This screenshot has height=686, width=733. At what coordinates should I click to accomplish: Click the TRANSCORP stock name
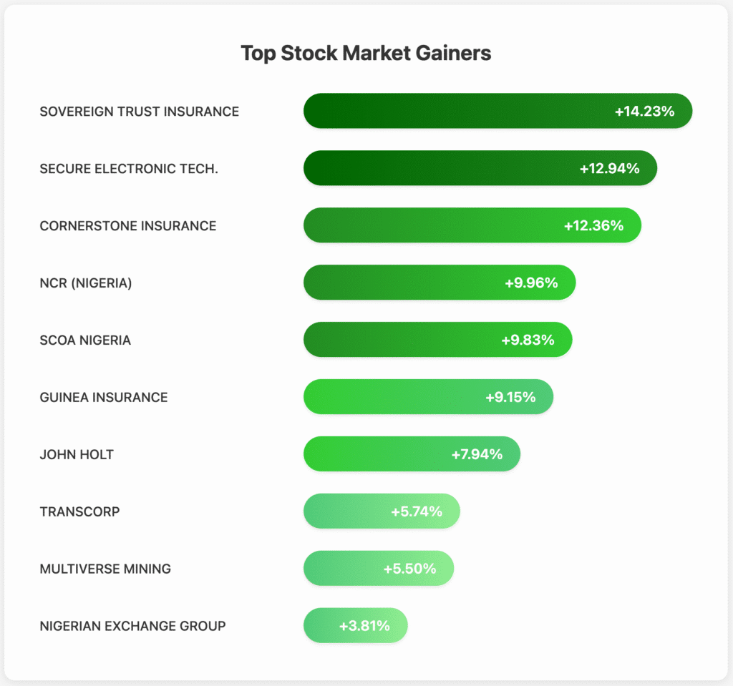[x=80, y=511]
